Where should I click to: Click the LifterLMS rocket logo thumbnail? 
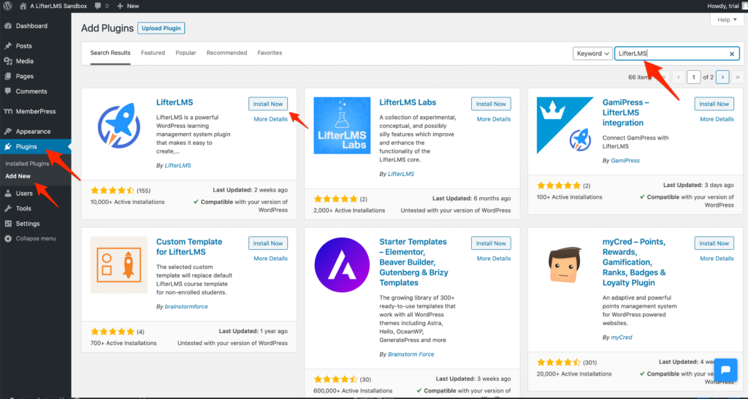[119, 126]
